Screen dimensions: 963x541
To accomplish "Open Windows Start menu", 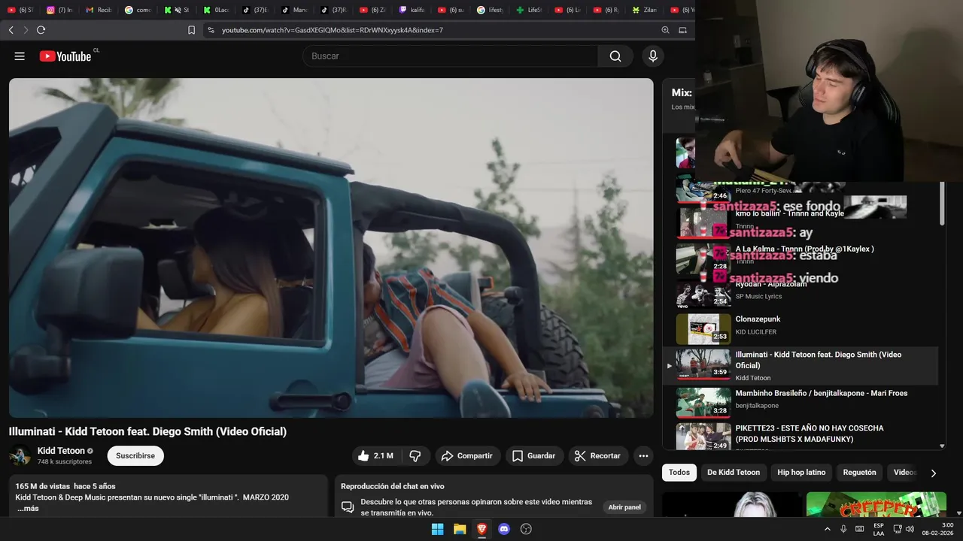I will pyautogui.click(x=437, y=529).
